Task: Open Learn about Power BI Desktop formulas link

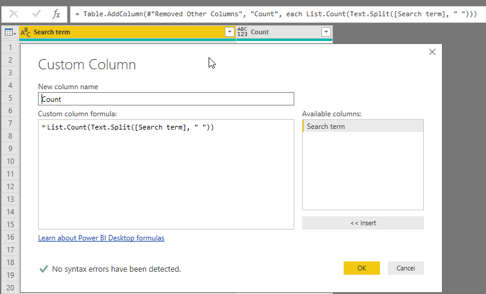Action: tap(101, 238)
